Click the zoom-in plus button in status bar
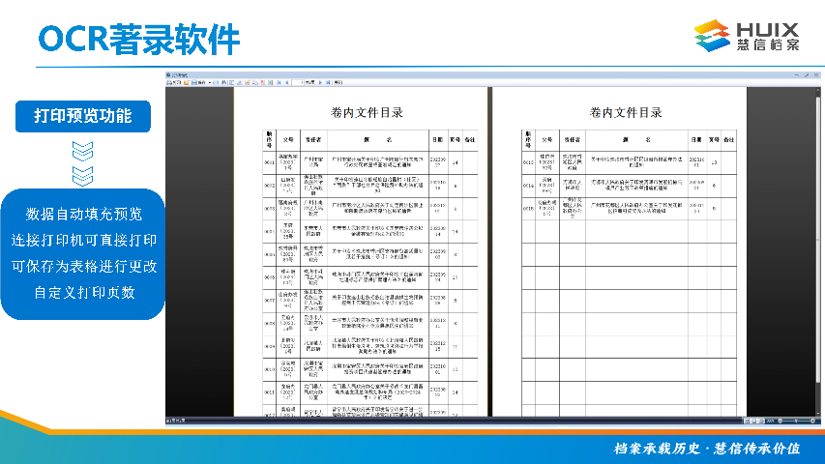825x464 pixels. click(x=812, y=420)
